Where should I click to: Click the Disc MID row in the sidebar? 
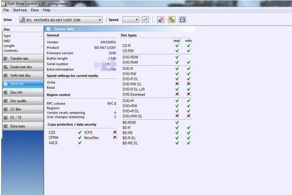23,41
